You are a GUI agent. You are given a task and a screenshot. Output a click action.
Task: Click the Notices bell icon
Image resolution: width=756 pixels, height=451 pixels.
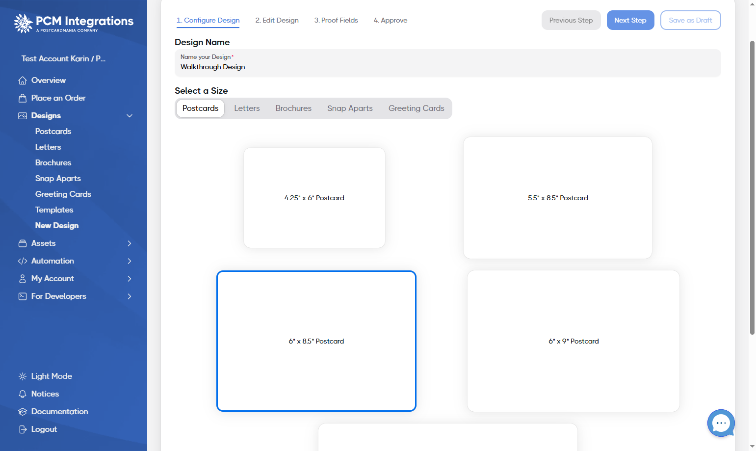pyautogui.click(x=23, y=394)
